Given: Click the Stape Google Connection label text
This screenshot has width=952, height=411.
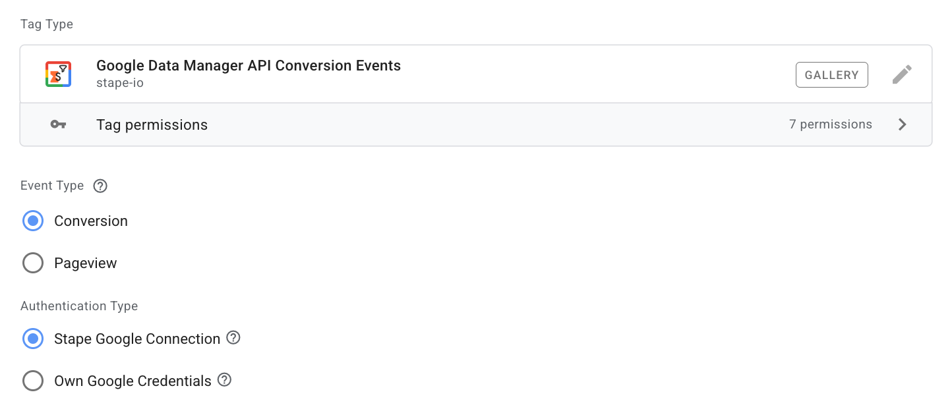Looking at the screenshot, I should pyautogui.click(x=137, y=339).
